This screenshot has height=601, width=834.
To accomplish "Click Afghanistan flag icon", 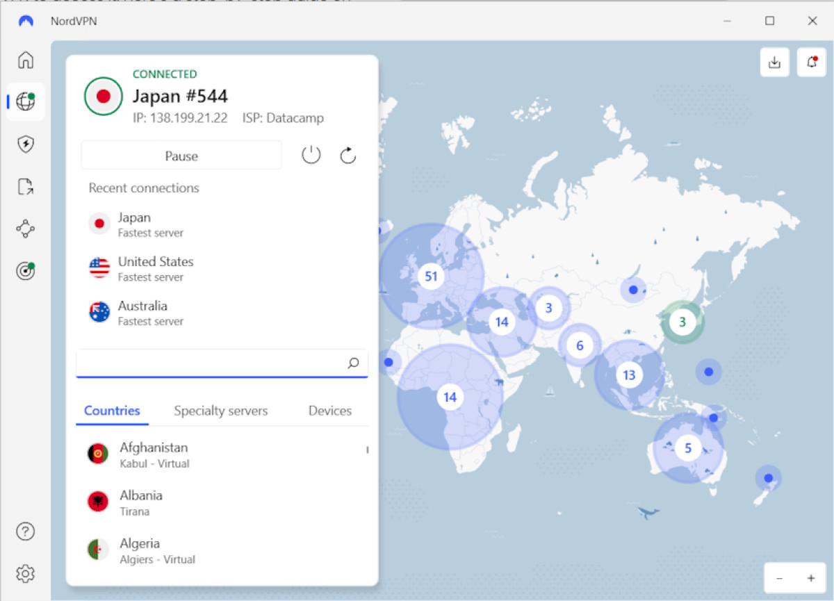I will coord(98,454).
